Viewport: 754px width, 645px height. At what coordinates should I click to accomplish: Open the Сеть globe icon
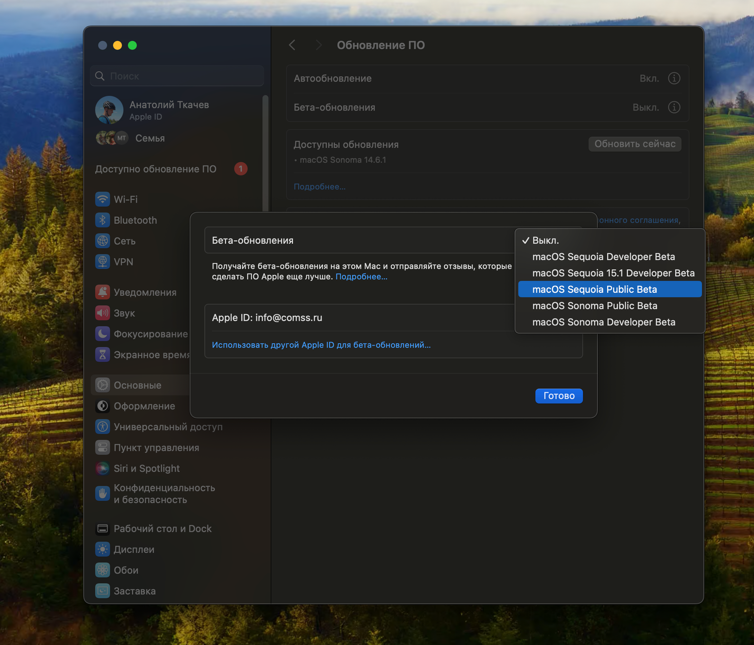(103, 241)
